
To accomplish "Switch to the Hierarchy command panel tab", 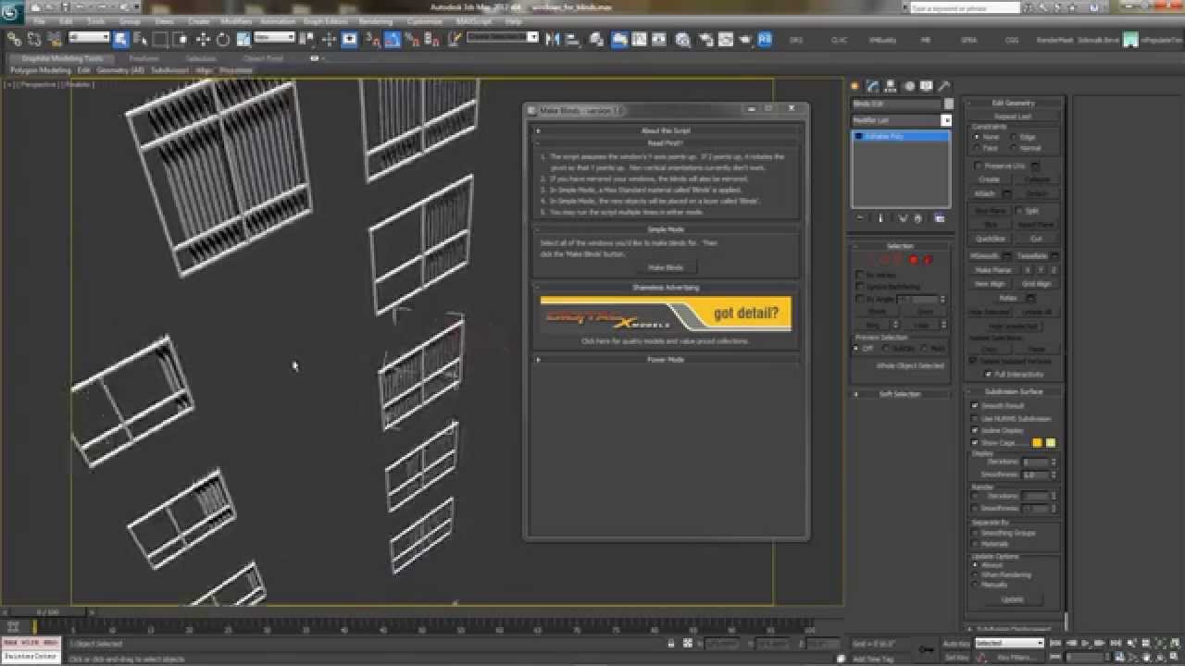I will [x=890, y=86].
